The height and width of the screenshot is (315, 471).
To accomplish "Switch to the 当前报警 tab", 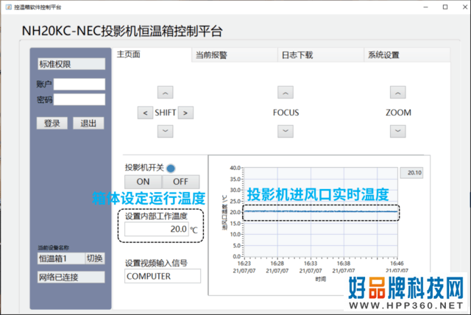I will coord(235,55).
